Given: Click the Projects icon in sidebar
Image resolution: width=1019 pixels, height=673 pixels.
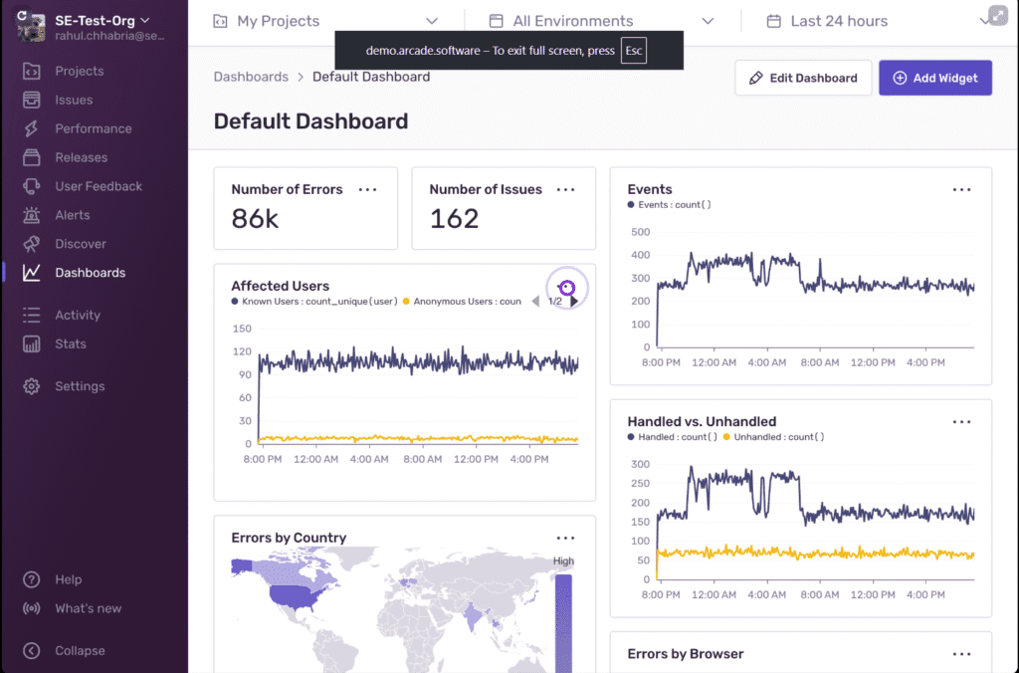Looking at the screenshot, I should [x=32, y=71].
